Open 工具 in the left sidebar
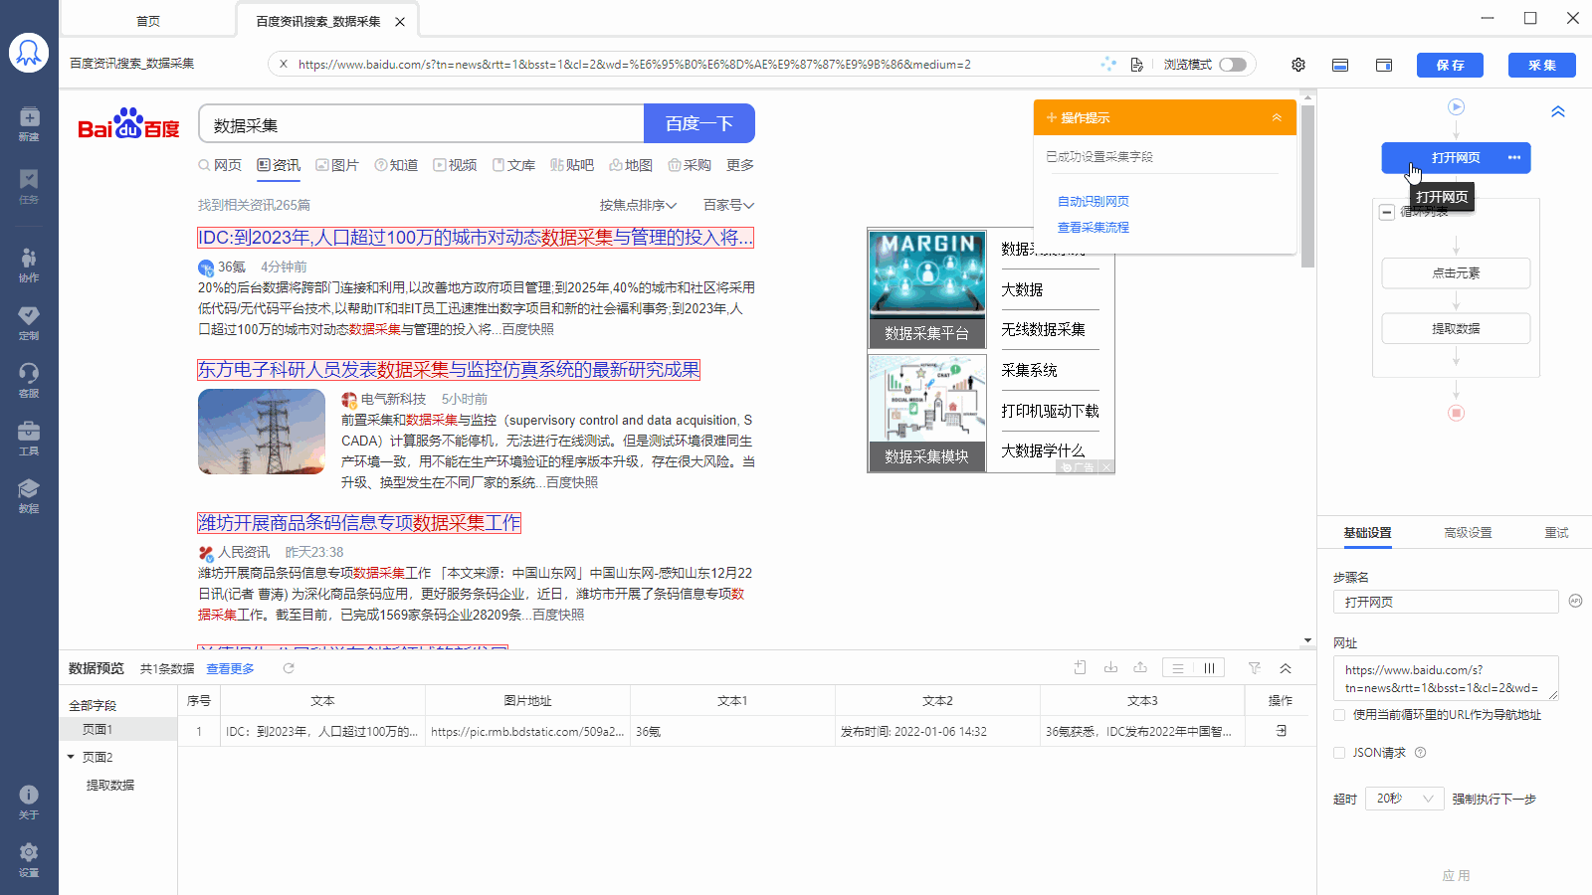This screenshot has width=1592, height=895. pyautogui.click(x=29, y=439)
